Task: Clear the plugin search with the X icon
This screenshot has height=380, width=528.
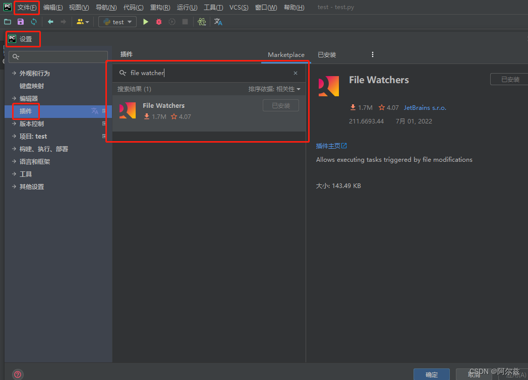Action: click(296, 73)
